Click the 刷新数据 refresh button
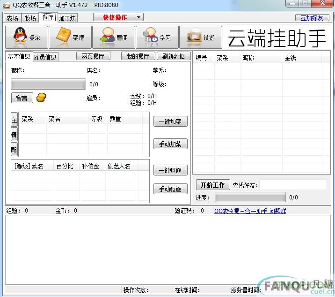The image size is (335, 297). [x=174, y=56]
